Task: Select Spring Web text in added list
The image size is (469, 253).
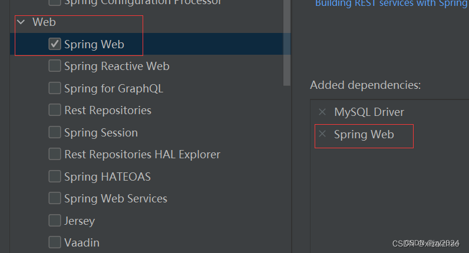Action: [x=364, y=134]
